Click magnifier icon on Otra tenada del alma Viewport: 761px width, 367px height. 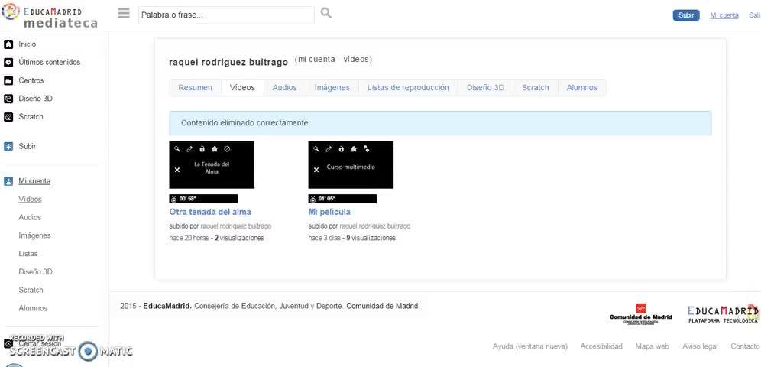pos(177,149)
